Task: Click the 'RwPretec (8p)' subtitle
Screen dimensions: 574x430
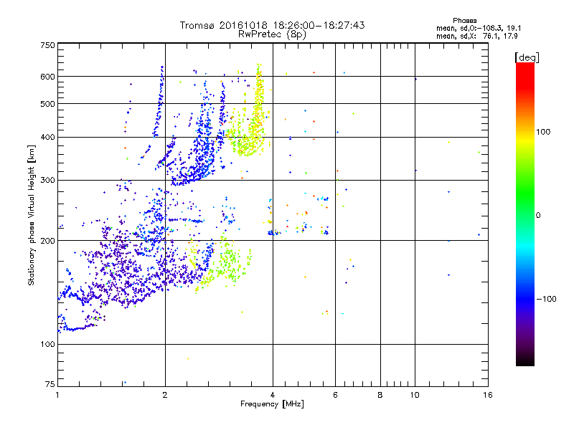Action: pyautogui.click(x=272, y=34)
